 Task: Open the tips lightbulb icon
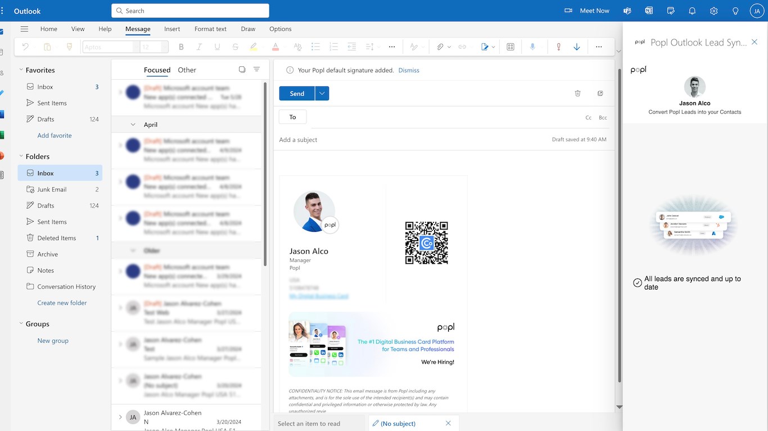point(735,11)
